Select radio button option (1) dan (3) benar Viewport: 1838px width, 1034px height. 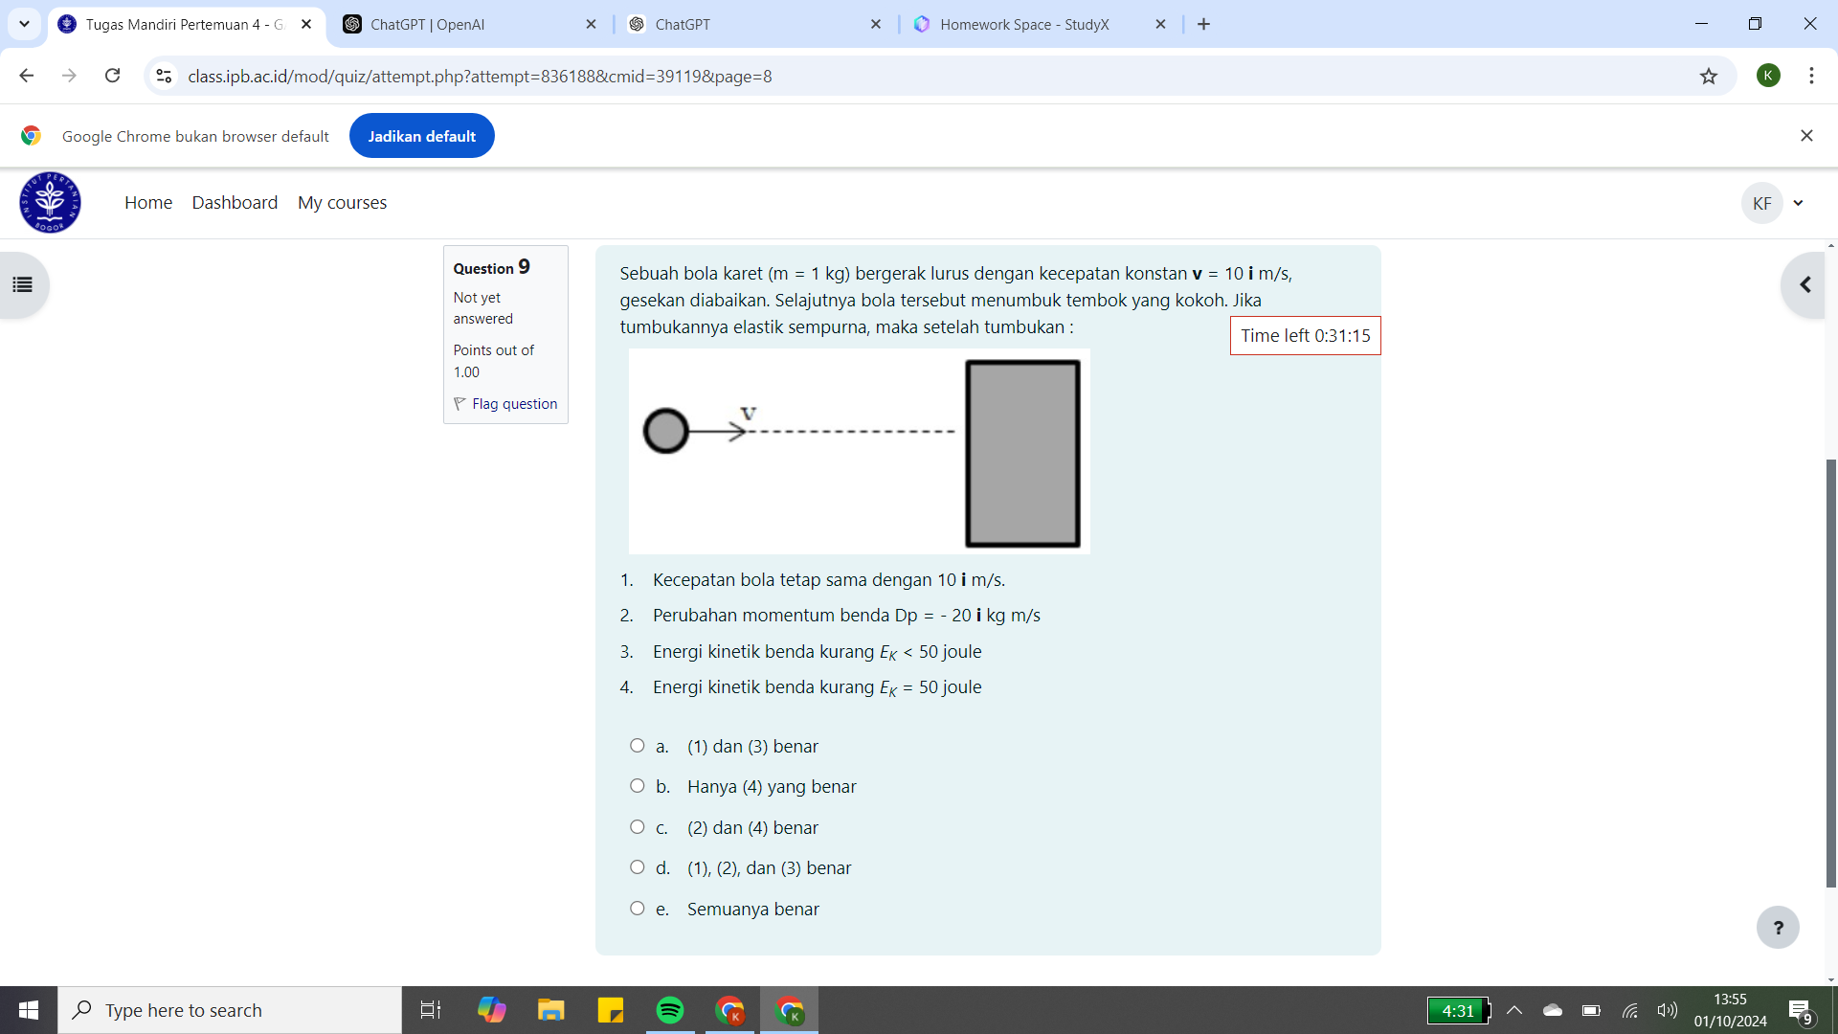click(x=640, y=745)
